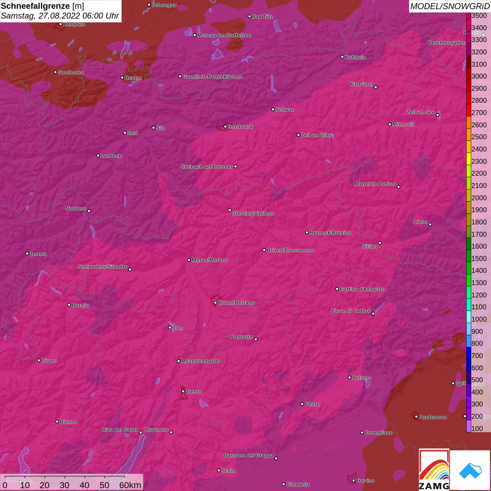The width and height of the screenshot is (491, 491).
Task: Click the Kempten city marker
Action: (x=60, y=24)
